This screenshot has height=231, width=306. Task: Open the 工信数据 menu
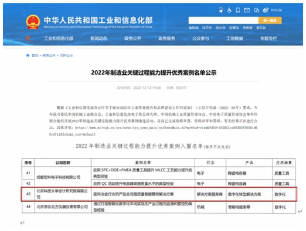coord(234,39)
